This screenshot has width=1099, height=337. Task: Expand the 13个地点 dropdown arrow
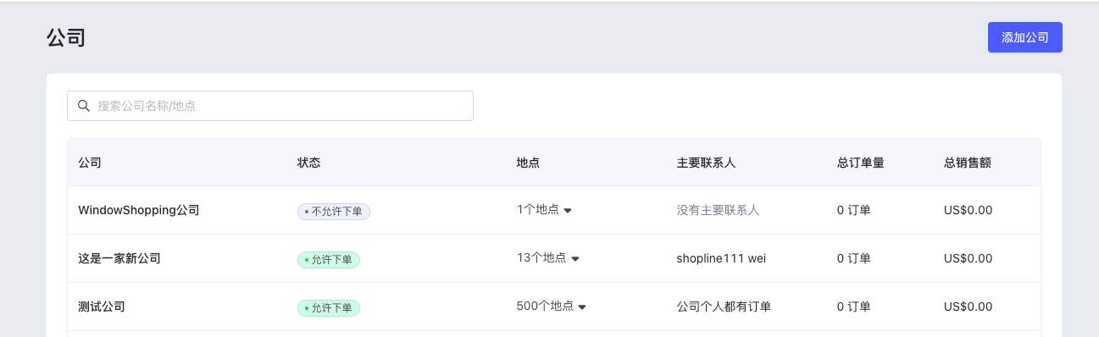(x=575, y=259)
